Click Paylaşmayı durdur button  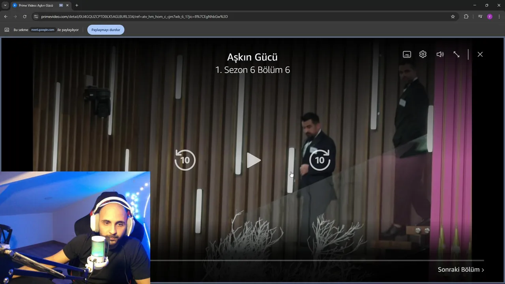click(x=106, y=30)
